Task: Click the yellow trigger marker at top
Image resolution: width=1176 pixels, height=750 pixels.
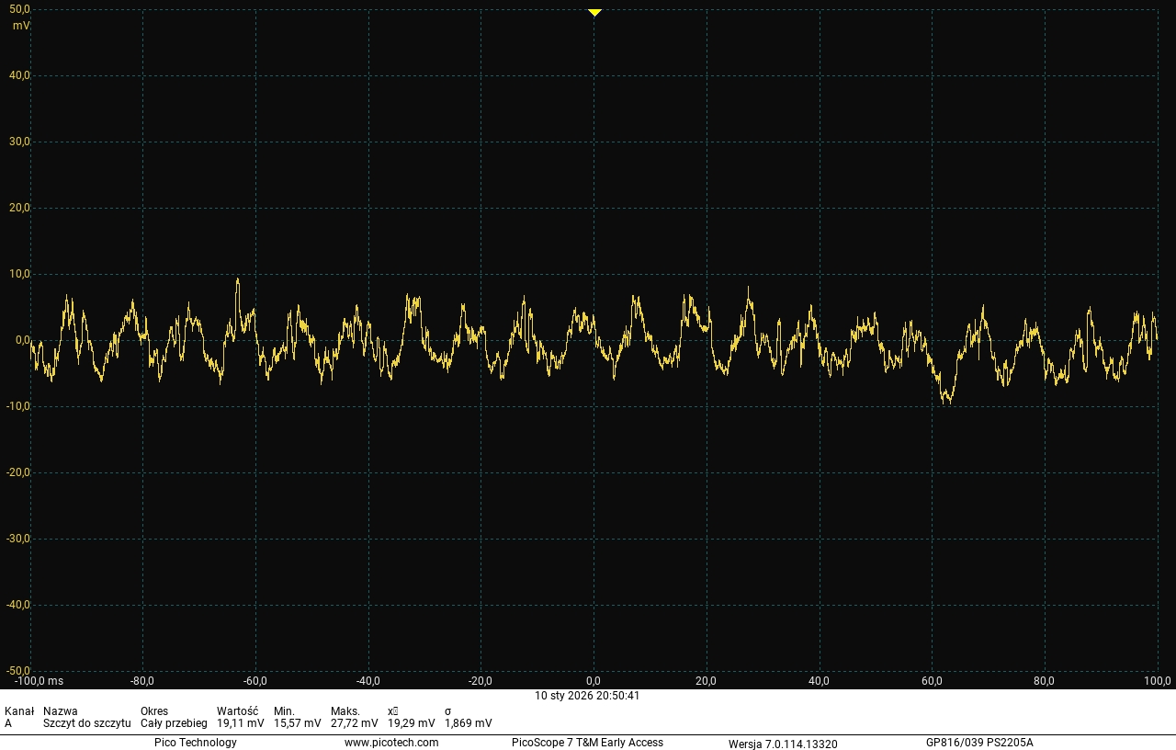Action: pyautogui.click(x=594, y=13)
